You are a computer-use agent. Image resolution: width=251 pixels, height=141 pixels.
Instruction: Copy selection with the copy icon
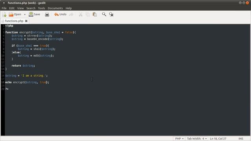coord(88,14)
